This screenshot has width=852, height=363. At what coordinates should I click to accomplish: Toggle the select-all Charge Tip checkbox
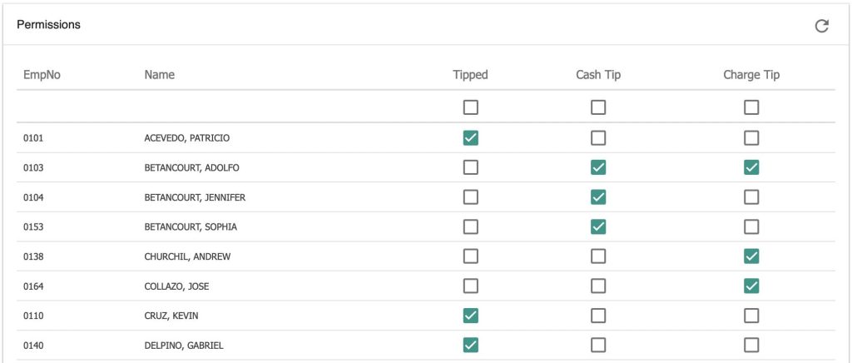[751, 107]
